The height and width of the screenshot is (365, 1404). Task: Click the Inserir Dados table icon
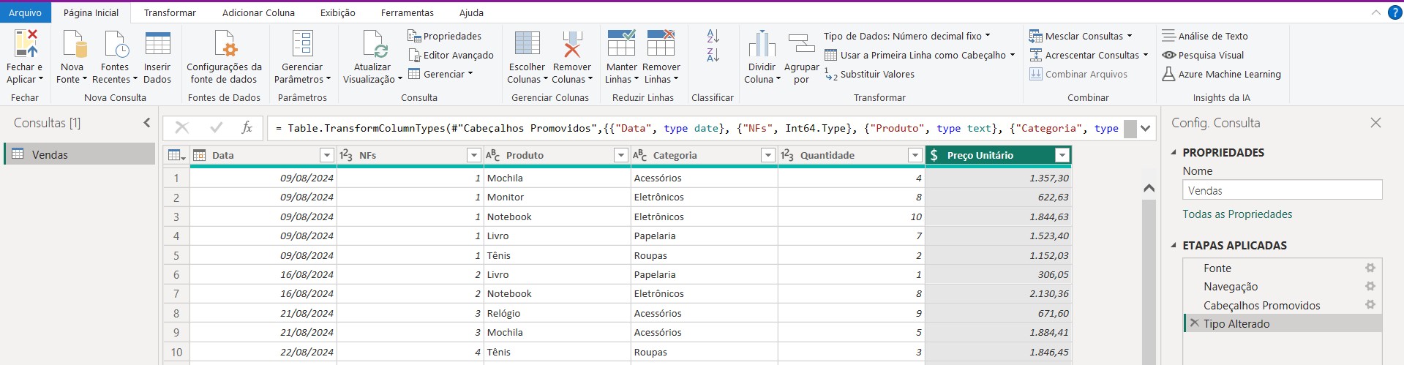[157, 44]
